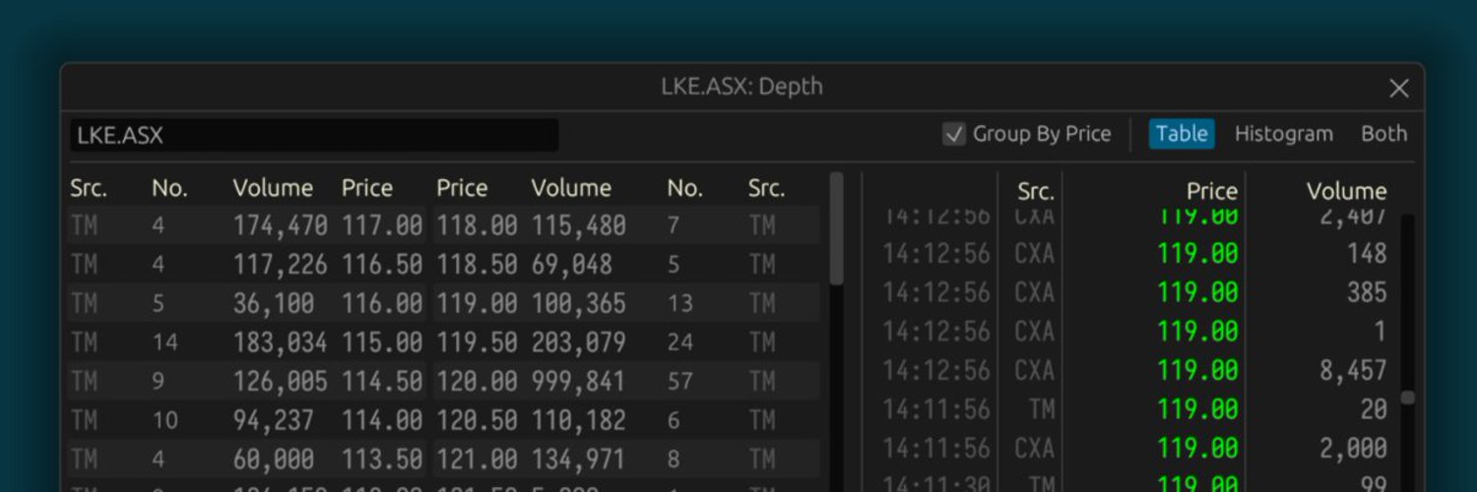Select trade volume 148
The height and width of the screenshot is (492, 1477).
coord(1367,253)
